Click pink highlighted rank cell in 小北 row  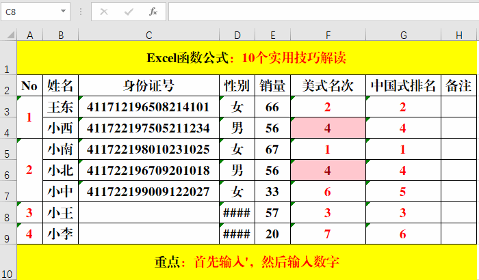pos(328,170)
